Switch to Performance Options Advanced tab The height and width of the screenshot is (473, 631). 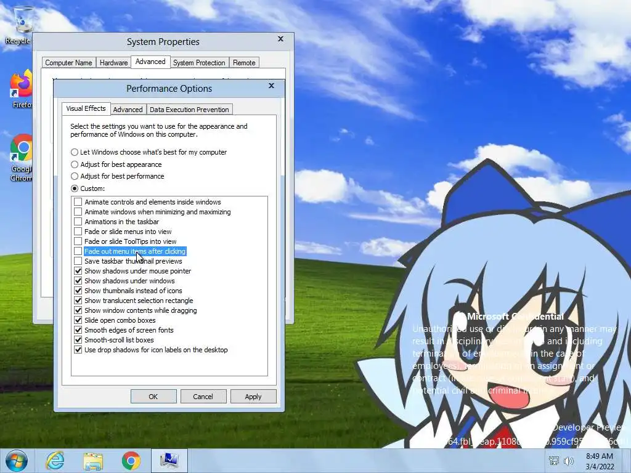(x=128, y=110)
